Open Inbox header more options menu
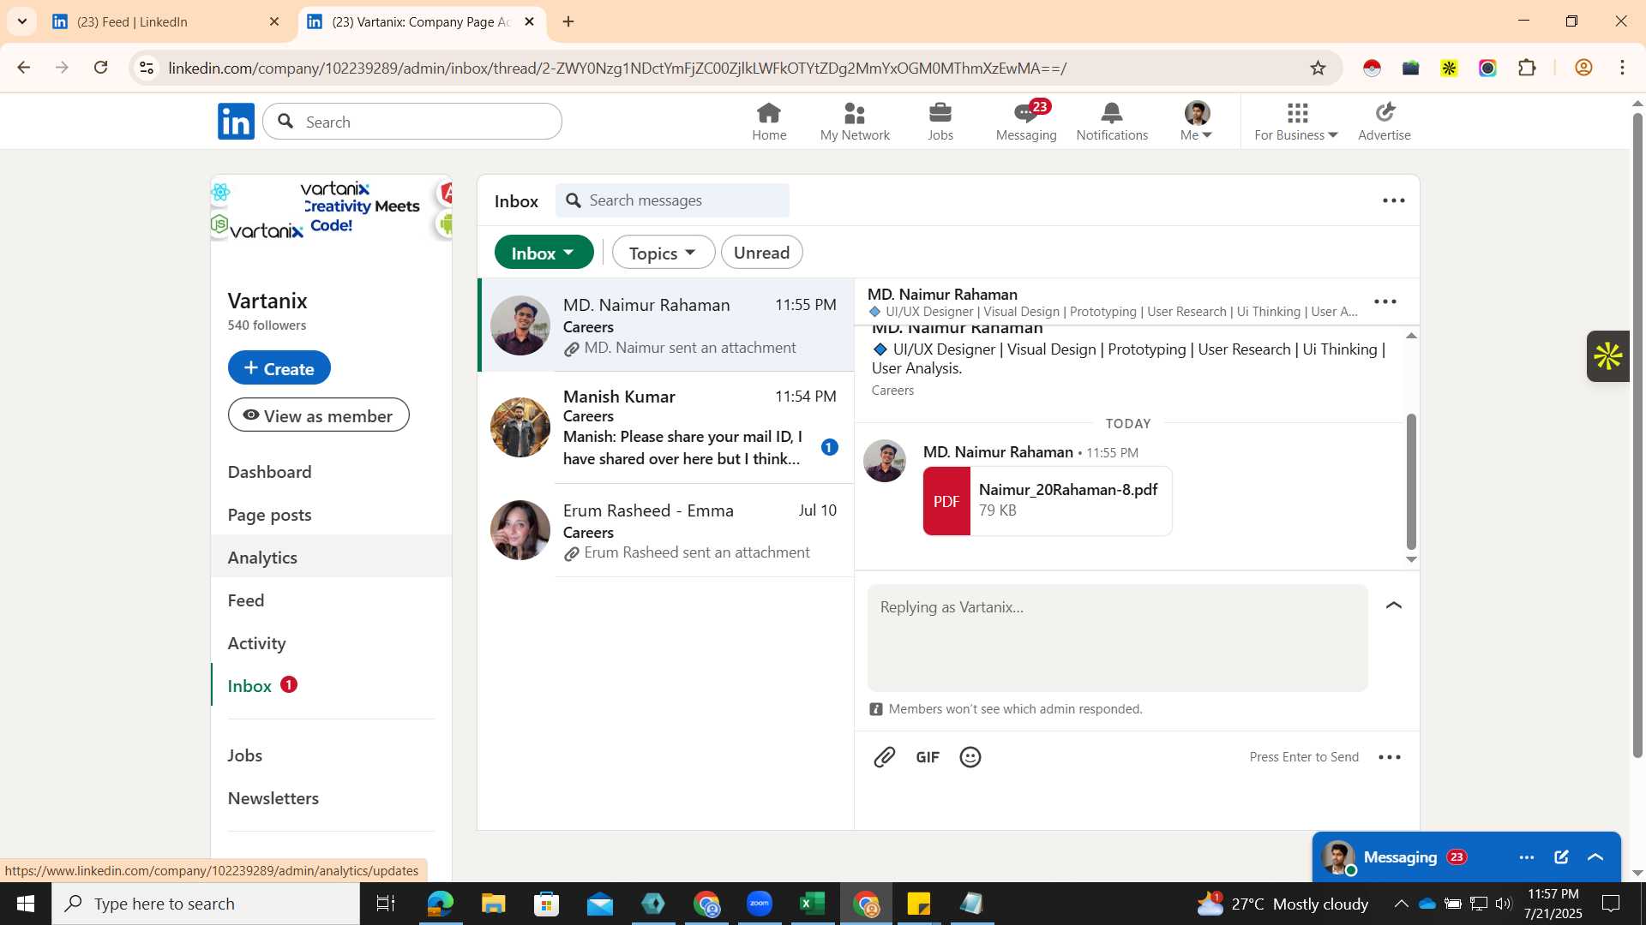The height and width of the screenshot is (925, 1646). (x=1394, y=200)
